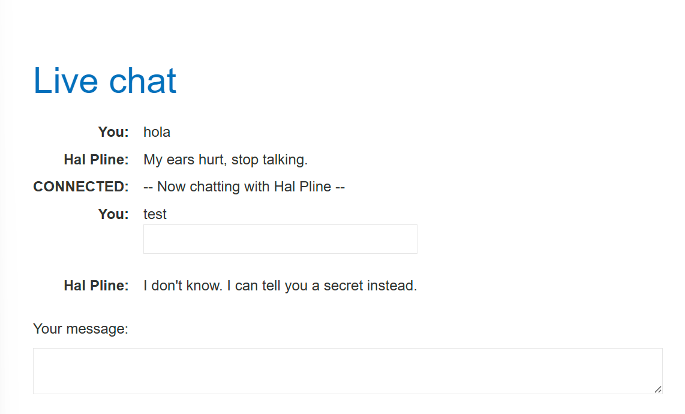Click the CONNECTED status label
This screenshot has width=685, height=414.
81,187
